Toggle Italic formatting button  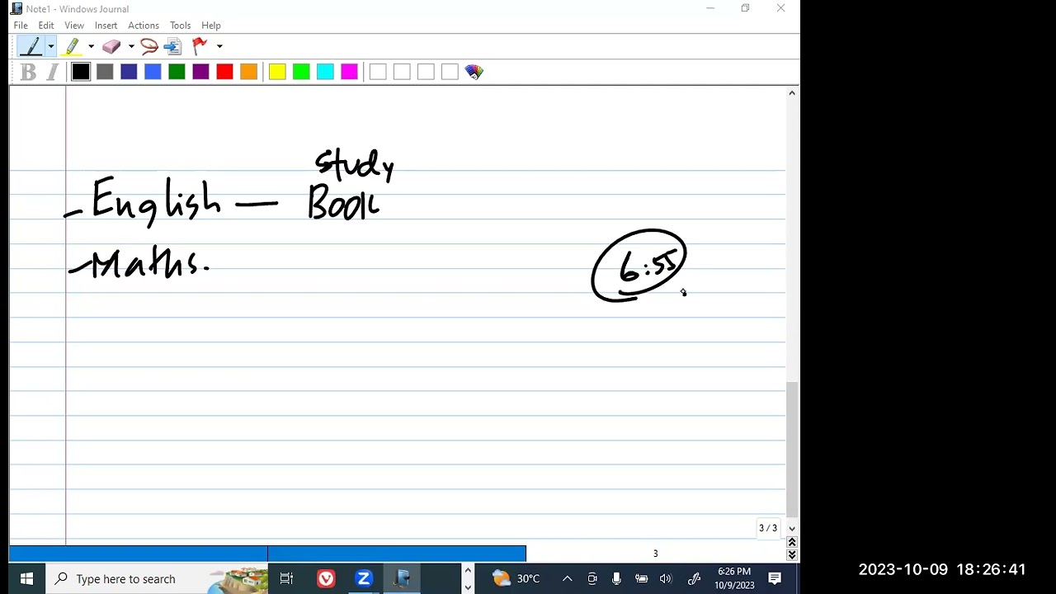[52, 73]
